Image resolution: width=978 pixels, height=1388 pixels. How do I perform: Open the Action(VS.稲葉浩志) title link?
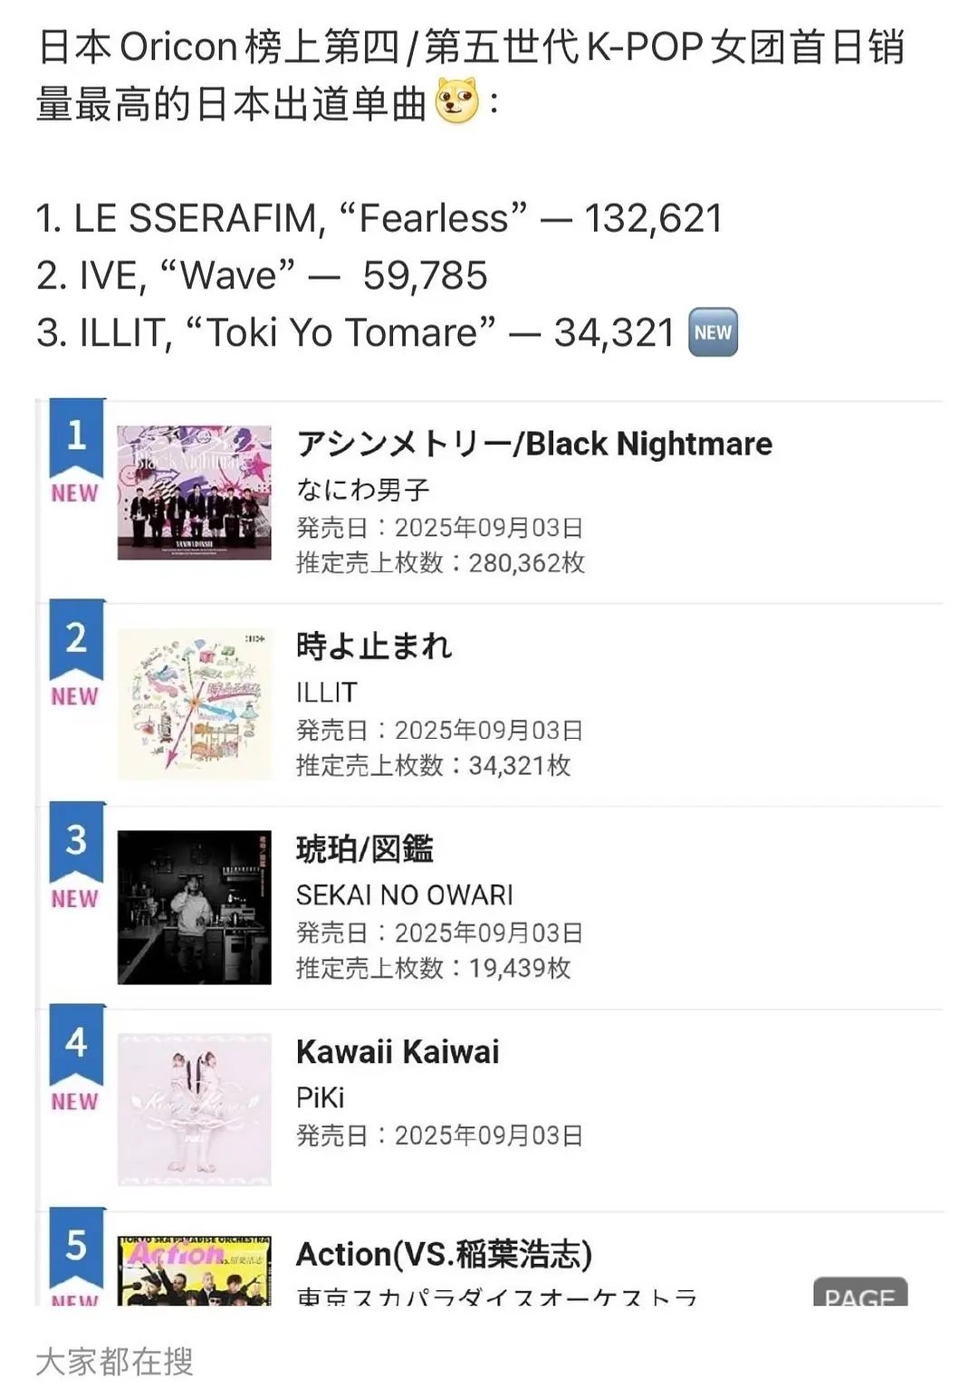click(x=444, y=1255)
